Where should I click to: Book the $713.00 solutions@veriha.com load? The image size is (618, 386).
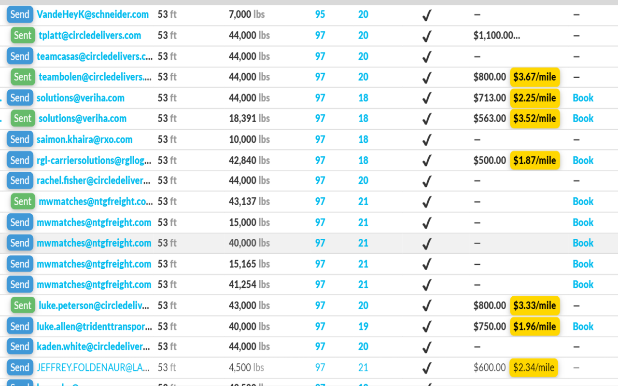[x=583, y=98]
